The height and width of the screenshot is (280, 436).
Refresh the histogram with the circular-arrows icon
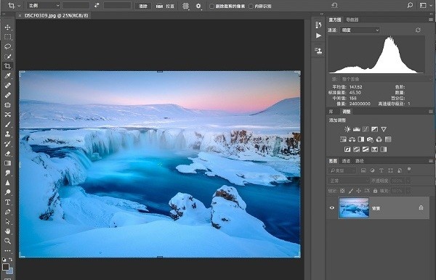[x=418, y=30]
